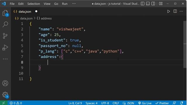Click the number 25 on line 3
The height and width of the screenshot is (105, 187).
[56, 35]
